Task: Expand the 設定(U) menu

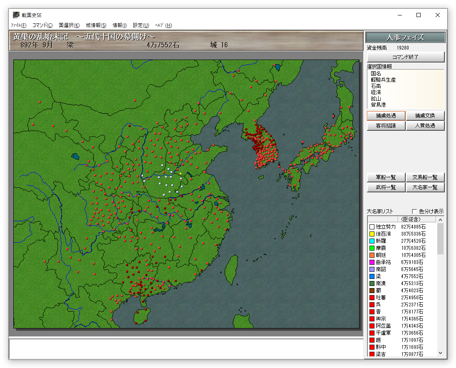Action: click(141, 25)
